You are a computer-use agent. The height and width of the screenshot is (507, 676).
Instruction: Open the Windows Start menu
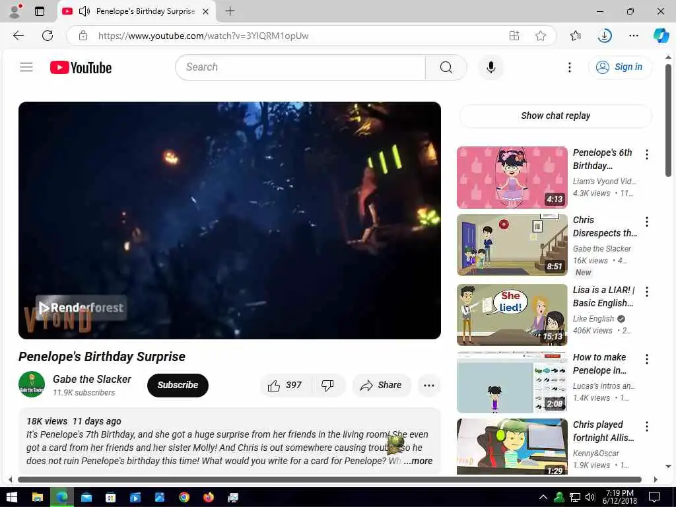click(x=12, y=497)
